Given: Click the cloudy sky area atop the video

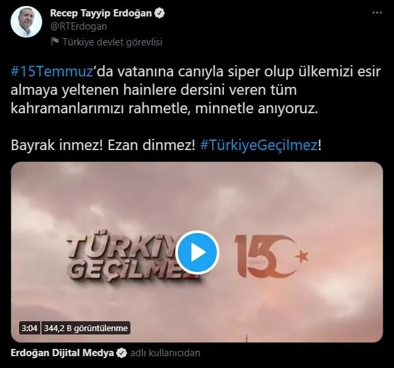Looking at the screenshot, I should (197, 194).
